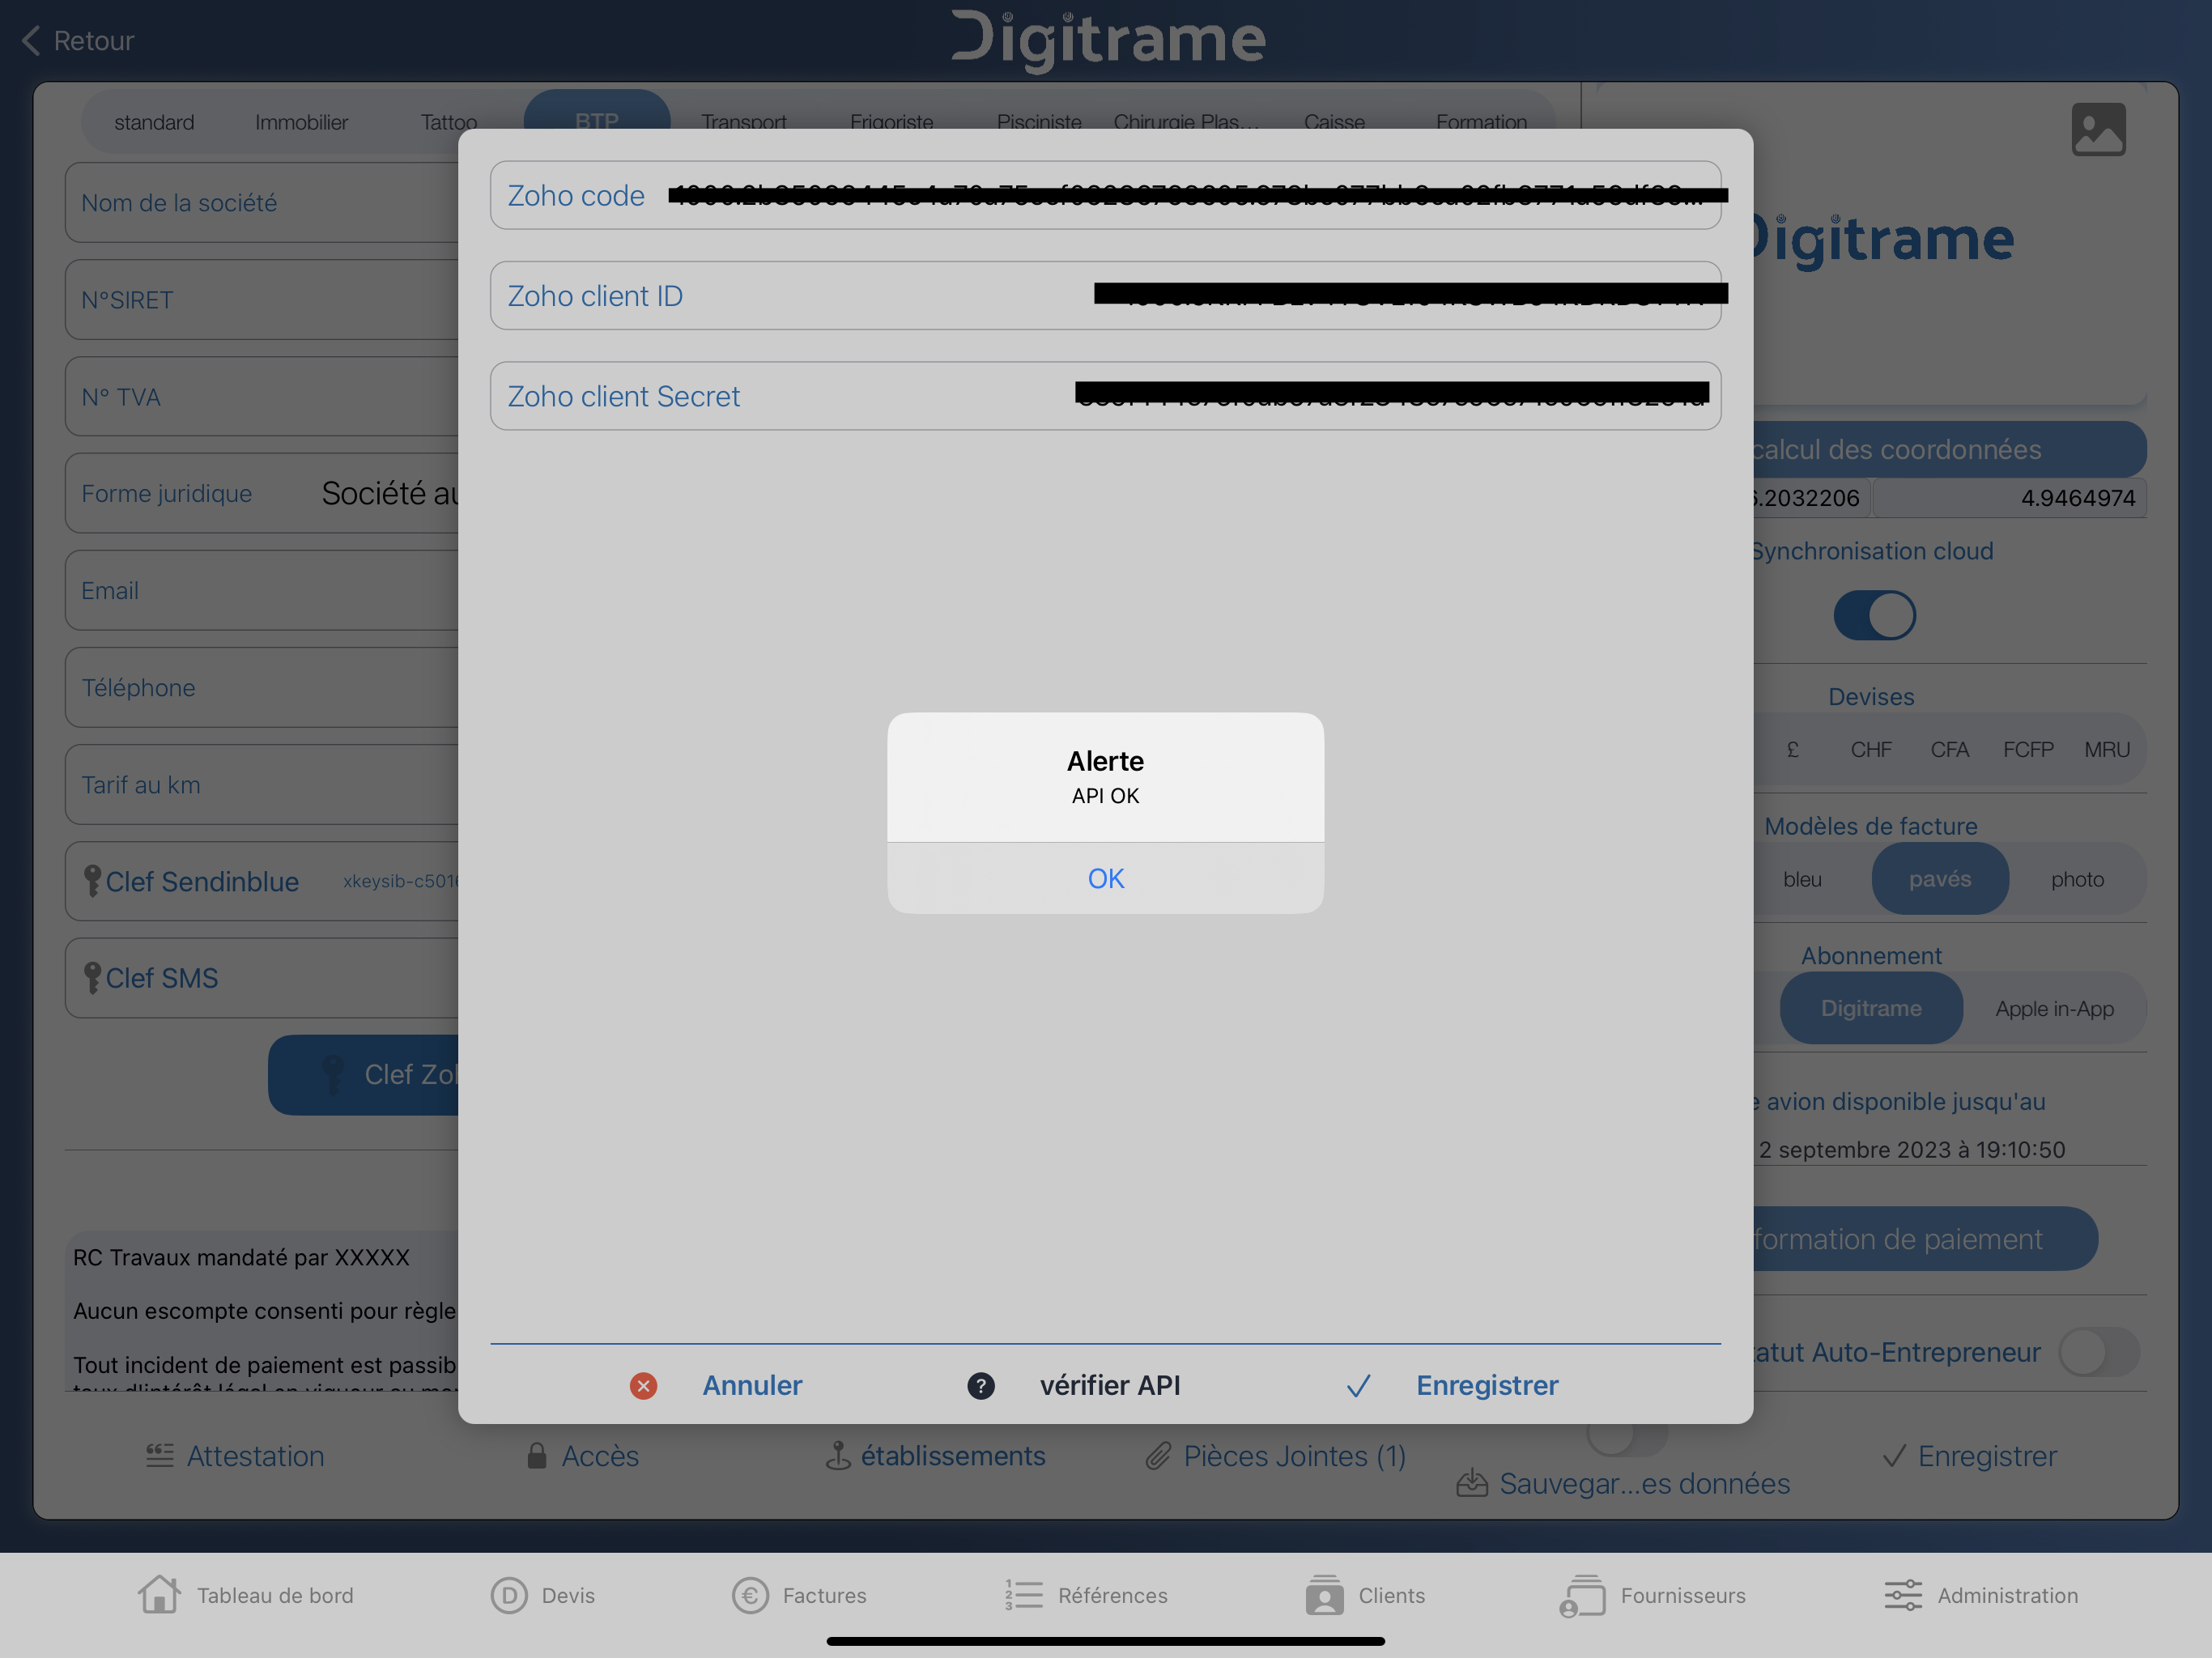This screenshot has height=1658, width=2212.
Task: Open Attestation at the bottom
Action: [x=234, y=1456]
